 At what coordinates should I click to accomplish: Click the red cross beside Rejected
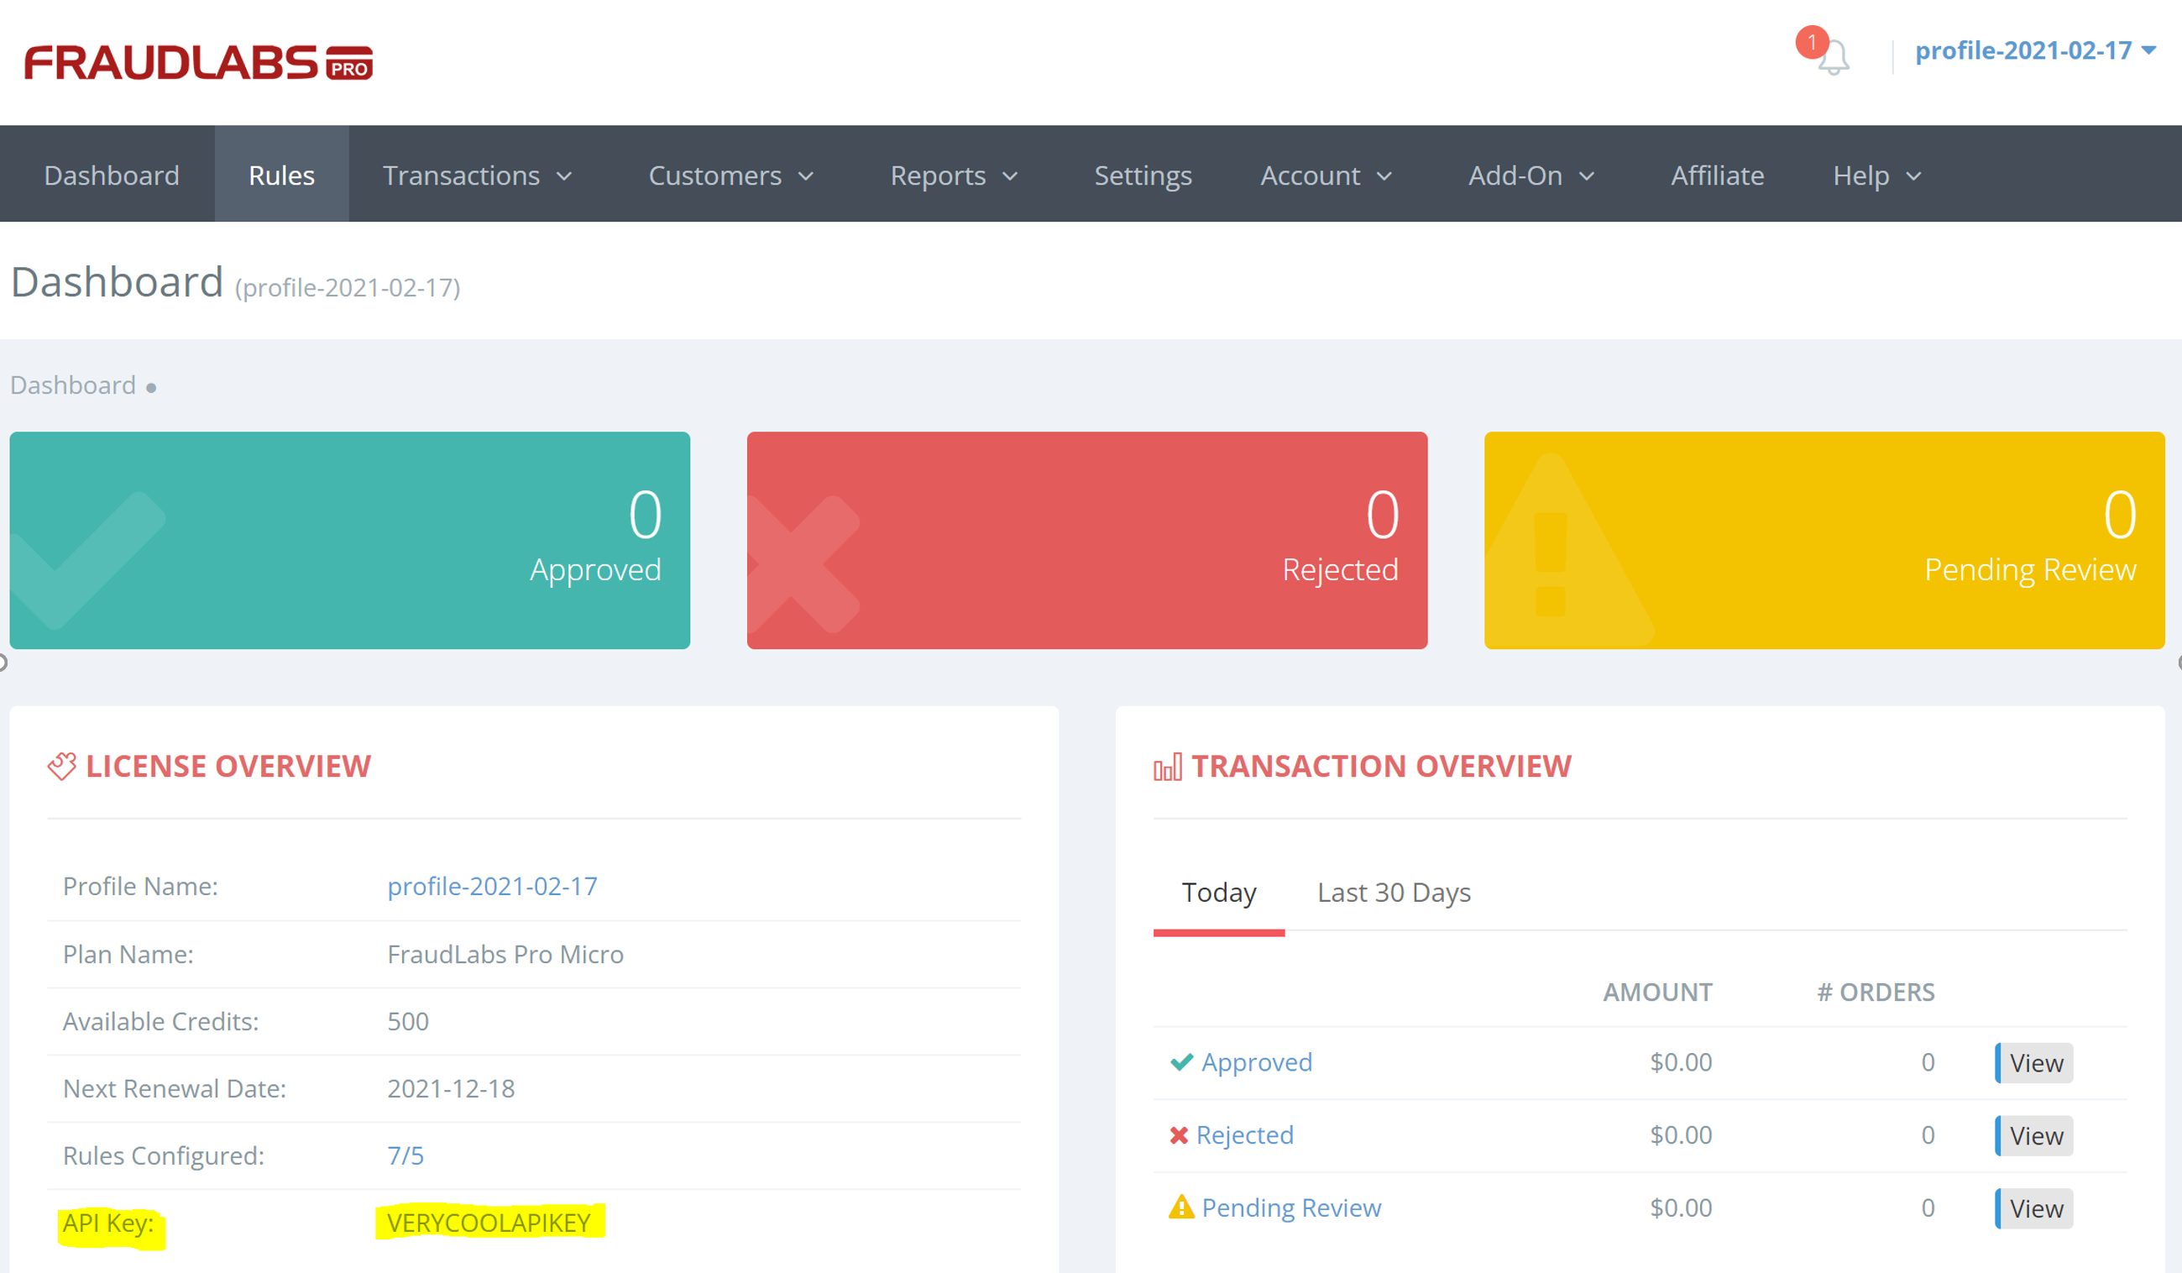point(1179,1135)
